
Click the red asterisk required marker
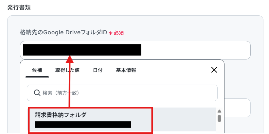111,33
